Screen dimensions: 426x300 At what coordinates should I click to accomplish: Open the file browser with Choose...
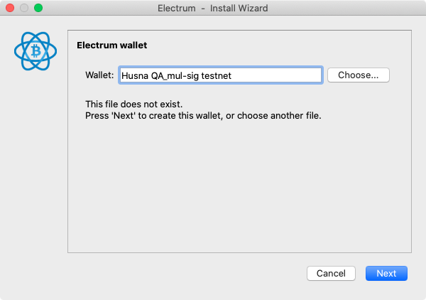359,75
